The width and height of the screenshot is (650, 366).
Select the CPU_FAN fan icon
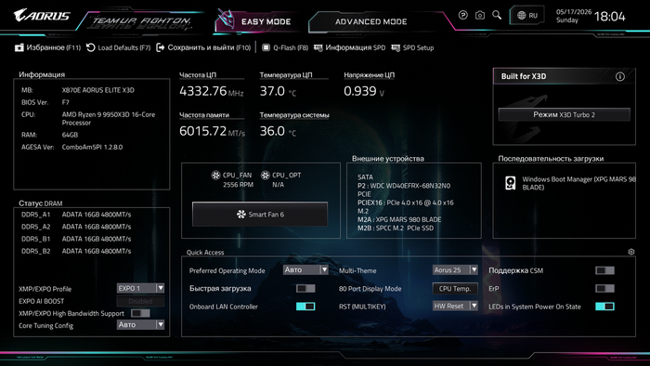coord(215,175)
